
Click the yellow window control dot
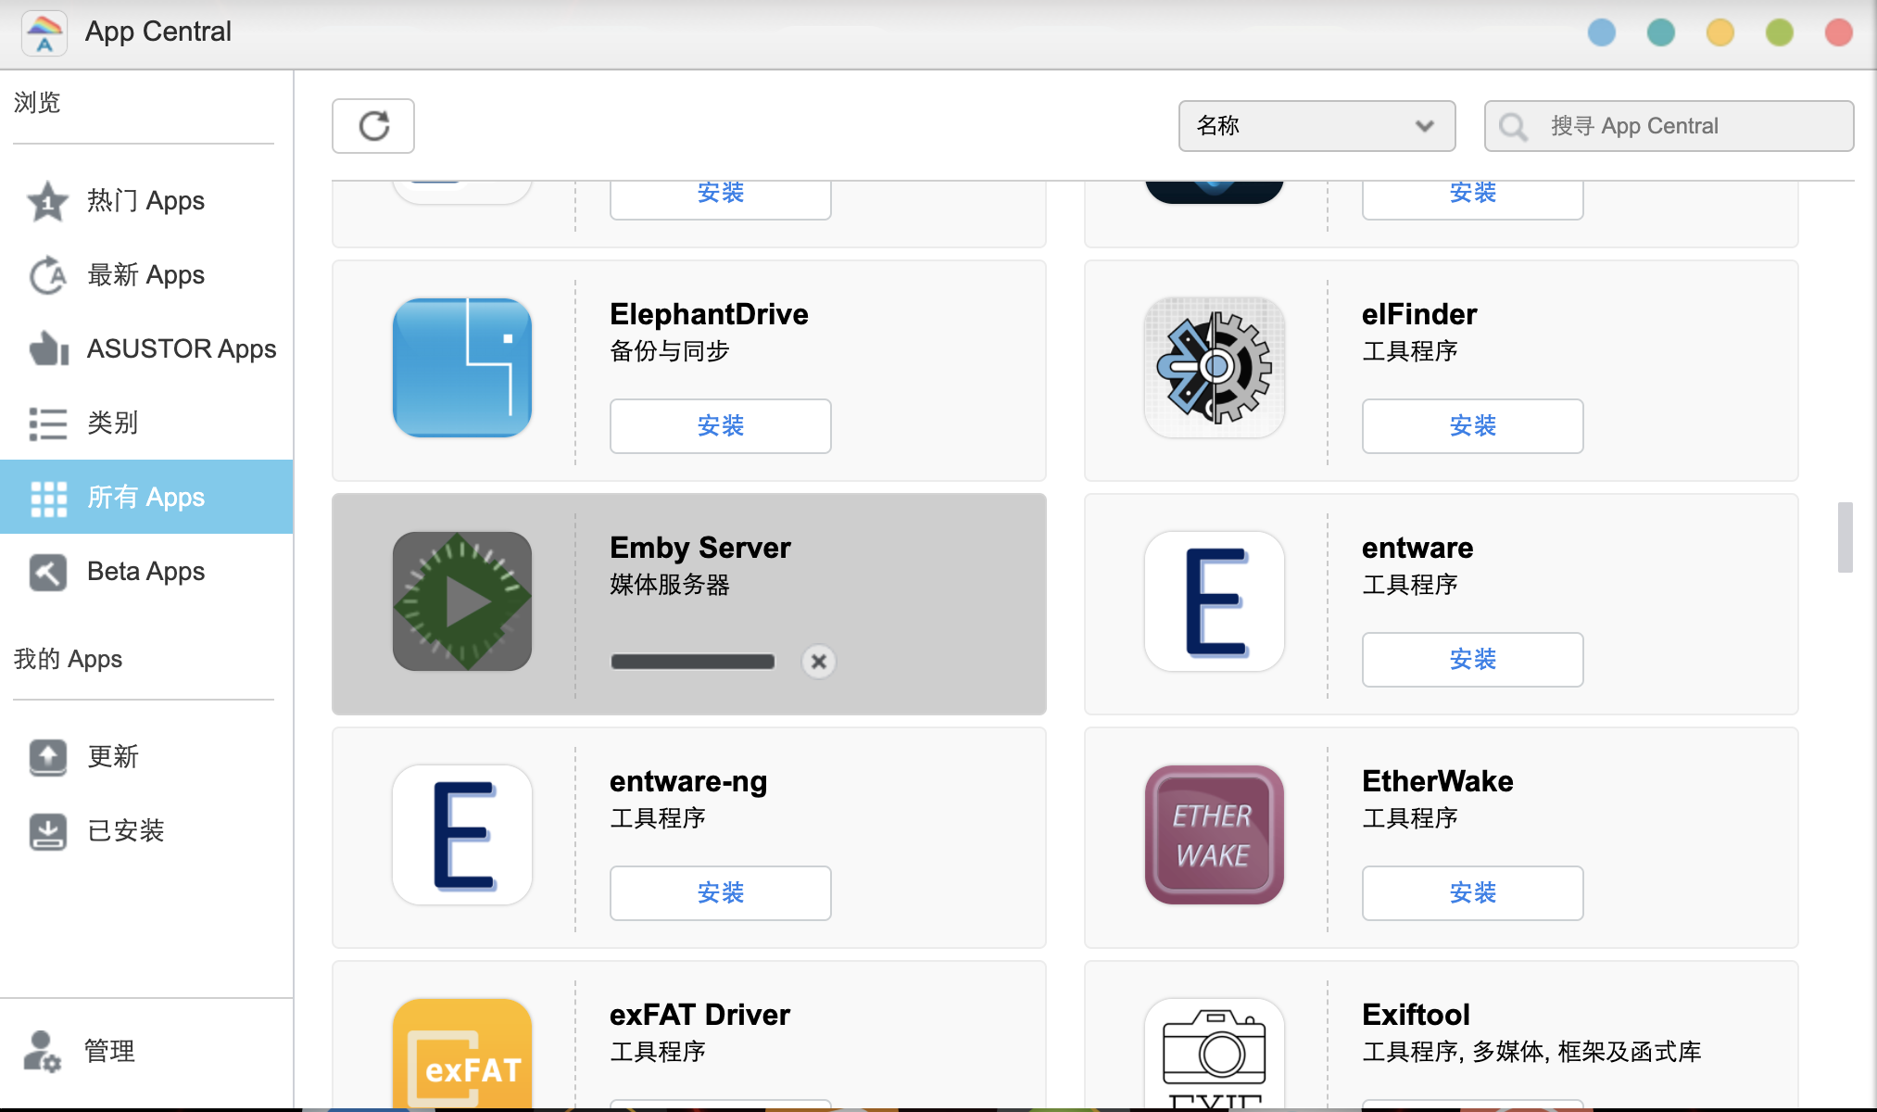tap(1720, 32)
